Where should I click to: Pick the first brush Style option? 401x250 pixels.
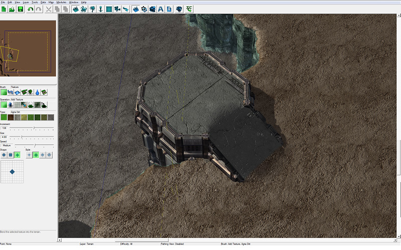coord(29,155)
